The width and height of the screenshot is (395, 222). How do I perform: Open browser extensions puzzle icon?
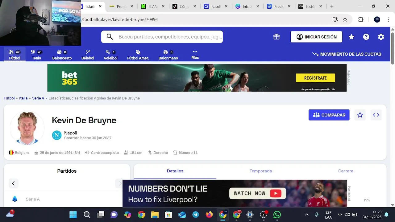361,19
